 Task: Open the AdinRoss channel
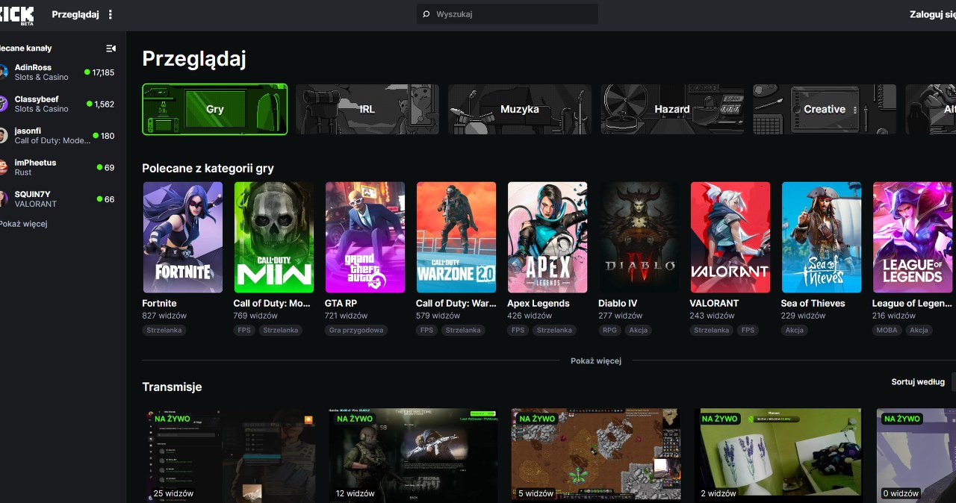point(45,72)
